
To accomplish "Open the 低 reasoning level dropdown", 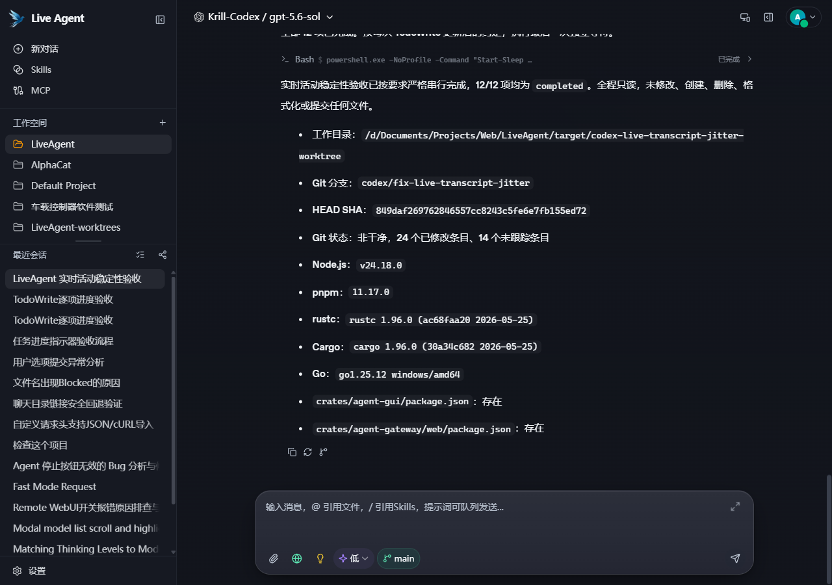I will click(x=354, y=558).
